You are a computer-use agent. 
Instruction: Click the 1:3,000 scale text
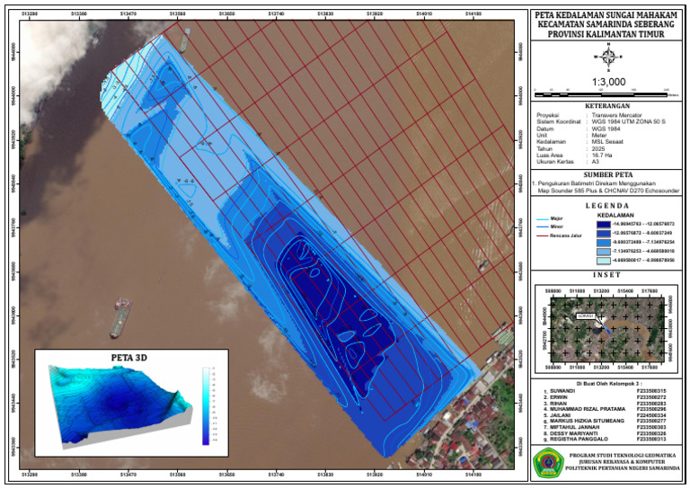coord(608,82)
